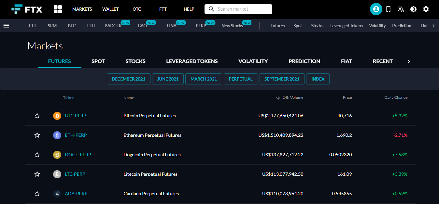The width and height of the screenshot is (439, 204).
Task: Open the ETH-PERP ticker link
Action: pyautogui.click(x=76, y=135)
